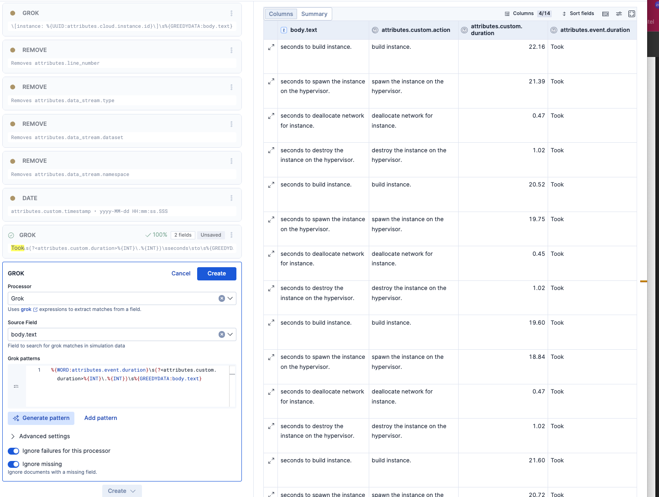Viewport: 659px width, 497px height.
Task: Clear the body.text Source Field selection
Action: 222,334
